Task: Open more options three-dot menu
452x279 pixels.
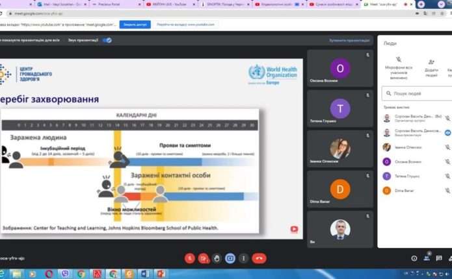Action: click(x=243, y=258)
